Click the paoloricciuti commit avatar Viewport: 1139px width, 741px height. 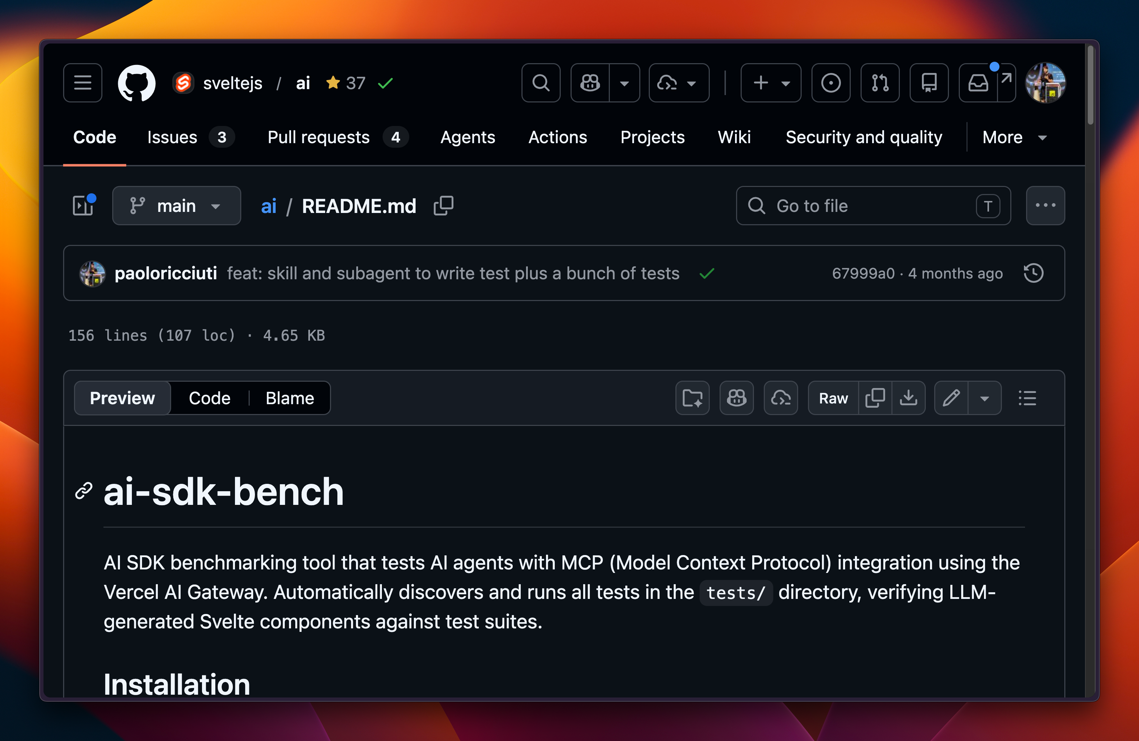[92, 273]
